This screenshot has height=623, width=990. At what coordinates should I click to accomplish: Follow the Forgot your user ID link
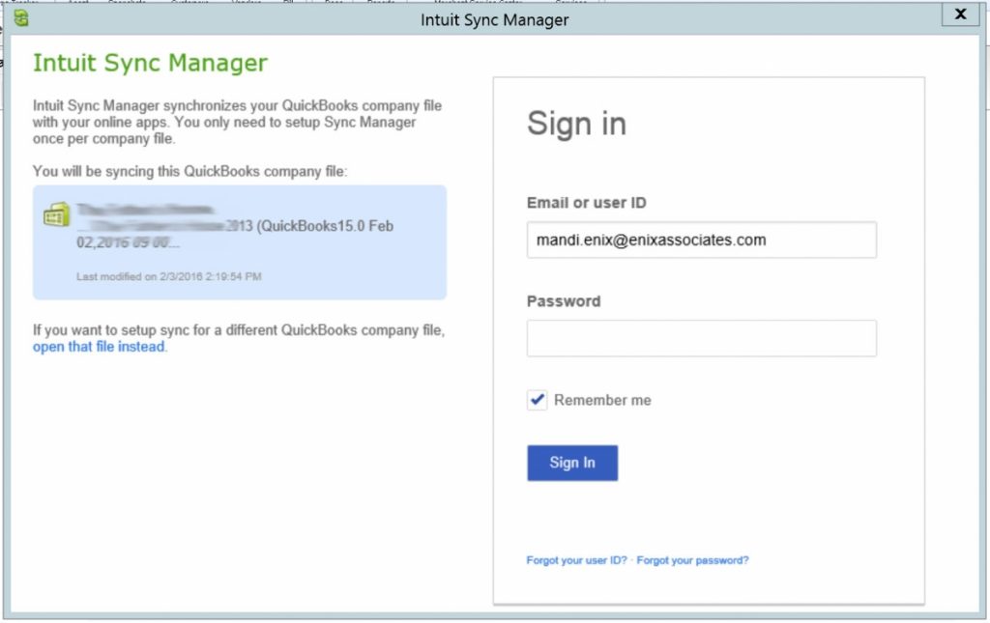[576, 560]
